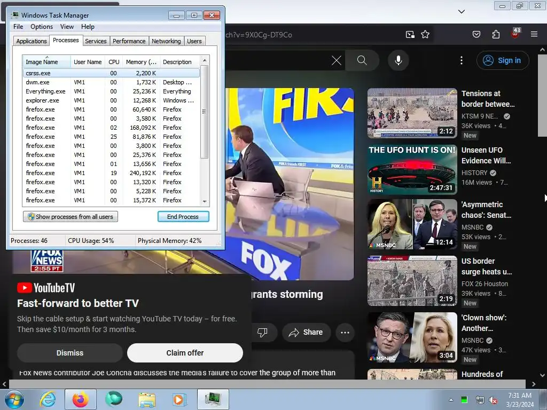This screenshot has width=547, height=410.
Task: Click the muted volume tray icon
Action: (x=493, y=400)
